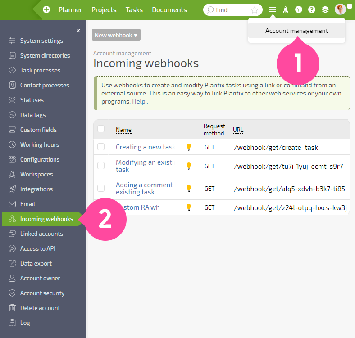Open the Planner menu
Screen dimensions: 355x338
[x=70, y=10]
